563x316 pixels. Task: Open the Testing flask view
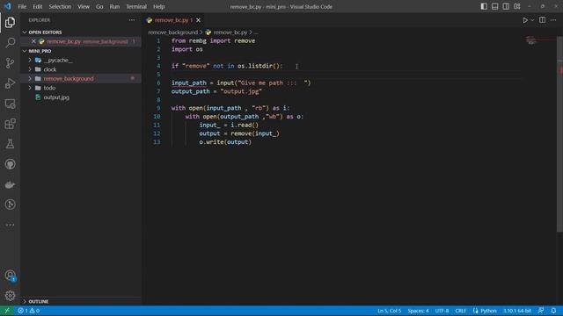(10, 144)
